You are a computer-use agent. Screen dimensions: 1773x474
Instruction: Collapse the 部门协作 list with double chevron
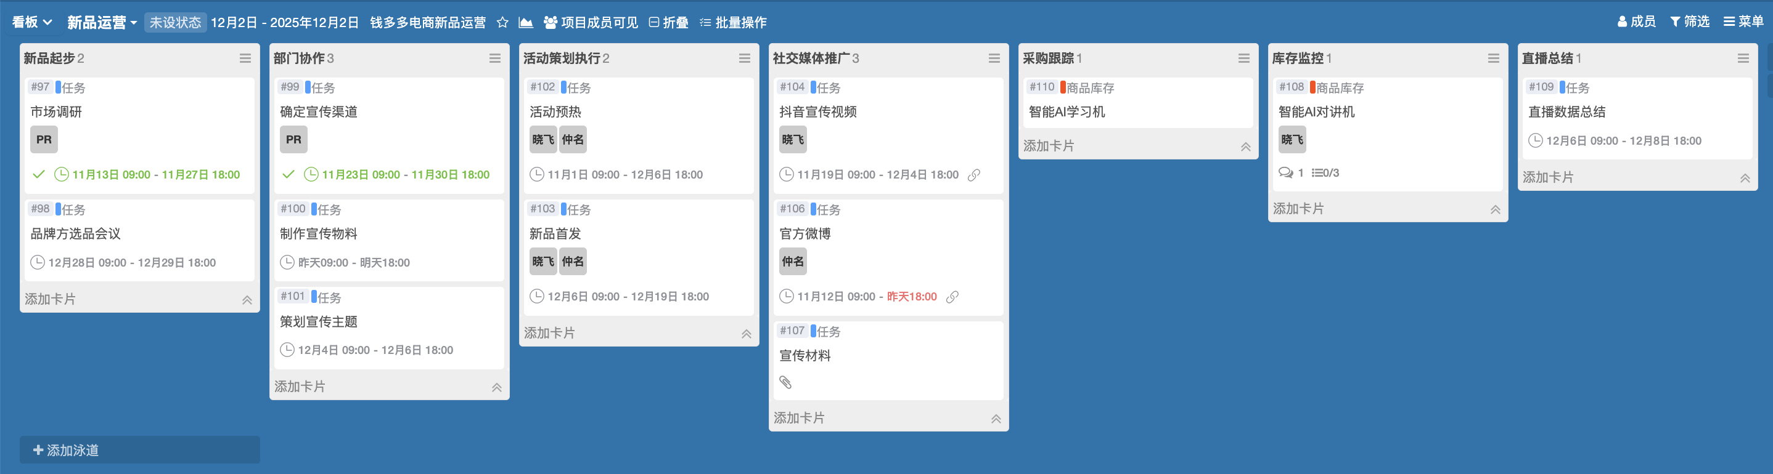[x=496, y=387]
